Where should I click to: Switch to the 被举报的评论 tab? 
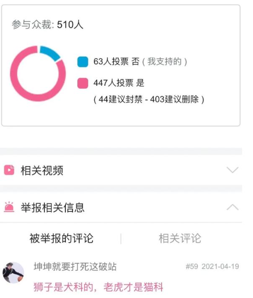[x=61, y=239]
